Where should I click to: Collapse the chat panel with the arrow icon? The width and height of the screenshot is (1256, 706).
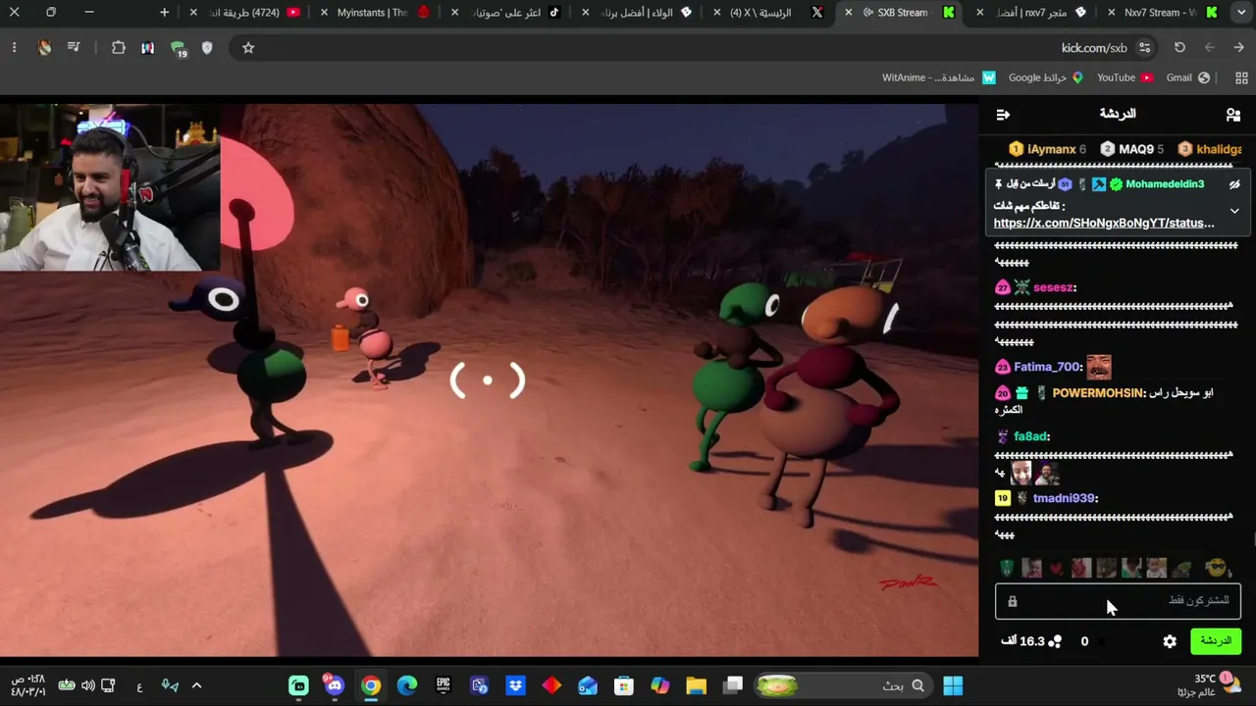[x=1003, y=115]
